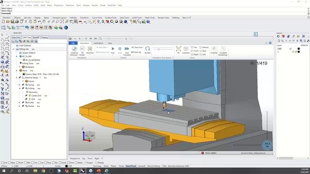Select the Bottom view option
This screenshot has height=174, width=310.
coord(204,47)
